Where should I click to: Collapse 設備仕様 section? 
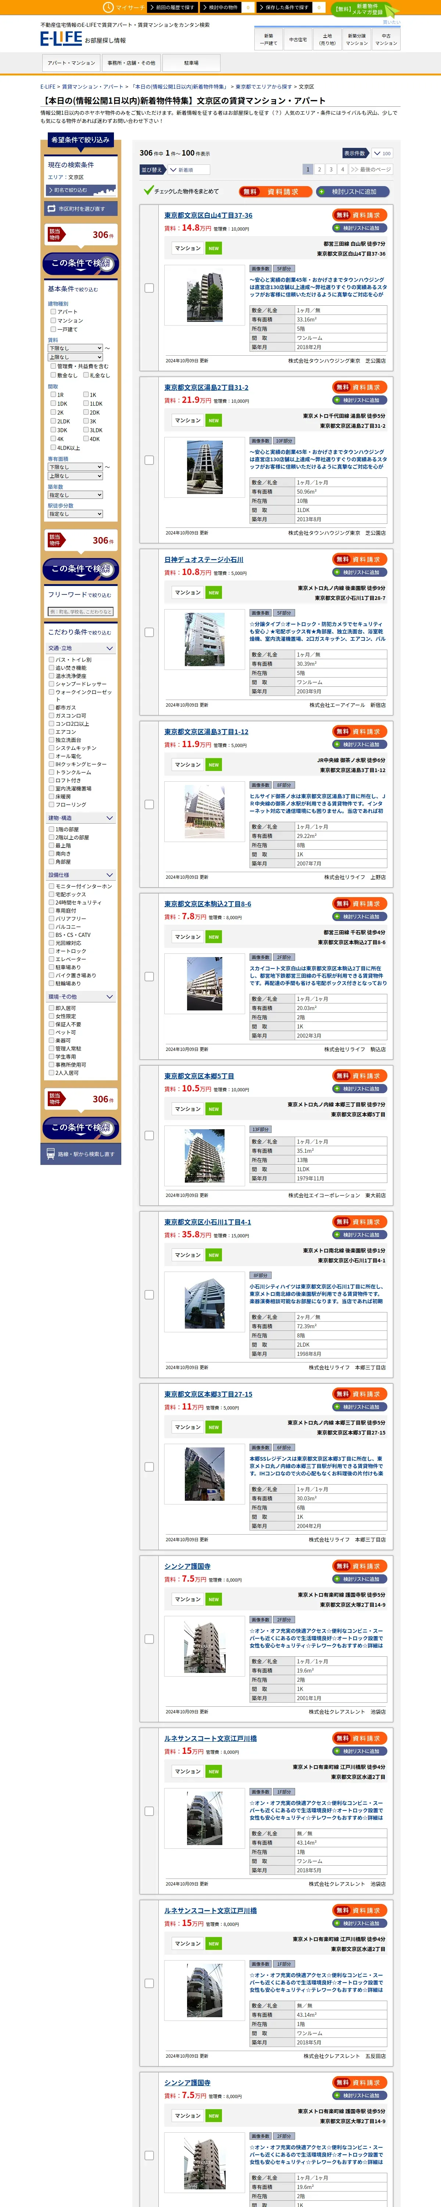81,875
